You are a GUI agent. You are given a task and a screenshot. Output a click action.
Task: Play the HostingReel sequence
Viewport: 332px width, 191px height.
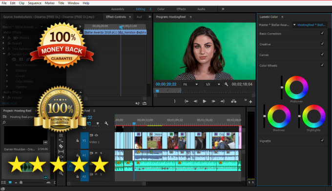click(205, 101)
